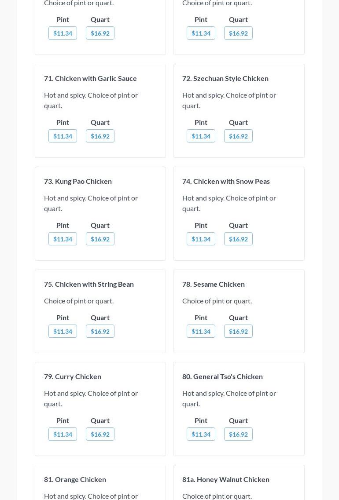Pick Quart of Chicken with Snow Peas

(x=238, y=239)
